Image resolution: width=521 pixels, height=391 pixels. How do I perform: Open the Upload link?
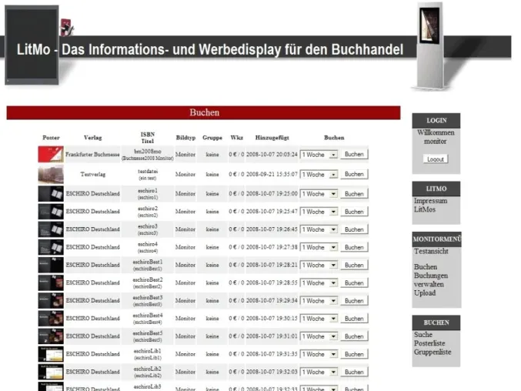click(425, 293)
